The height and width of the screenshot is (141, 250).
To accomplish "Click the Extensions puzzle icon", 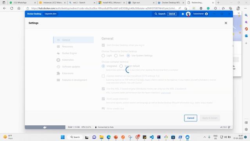I will coord(58,73).
